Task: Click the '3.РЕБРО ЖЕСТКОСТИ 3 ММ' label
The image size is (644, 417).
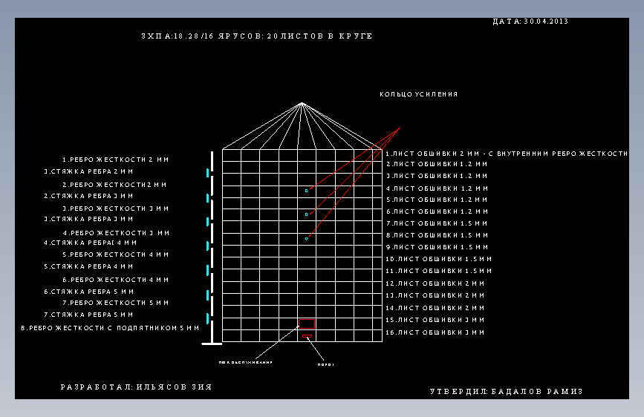Action: pyautogui.click(x=115, y=209)
